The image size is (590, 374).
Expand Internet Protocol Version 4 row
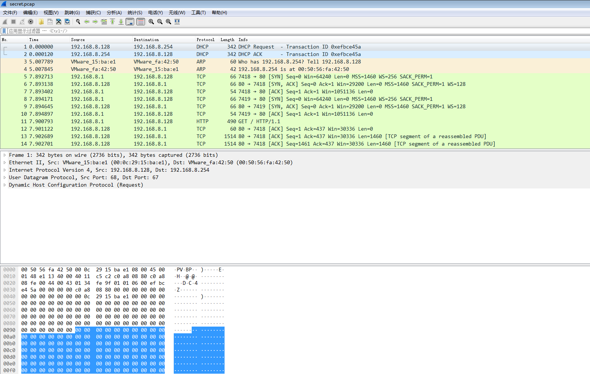pyautogui.click(x=4, y=170)
